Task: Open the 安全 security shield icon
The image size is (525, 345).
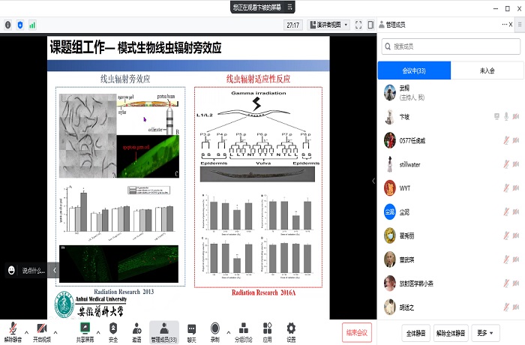Action: click(x=113, y=328)
